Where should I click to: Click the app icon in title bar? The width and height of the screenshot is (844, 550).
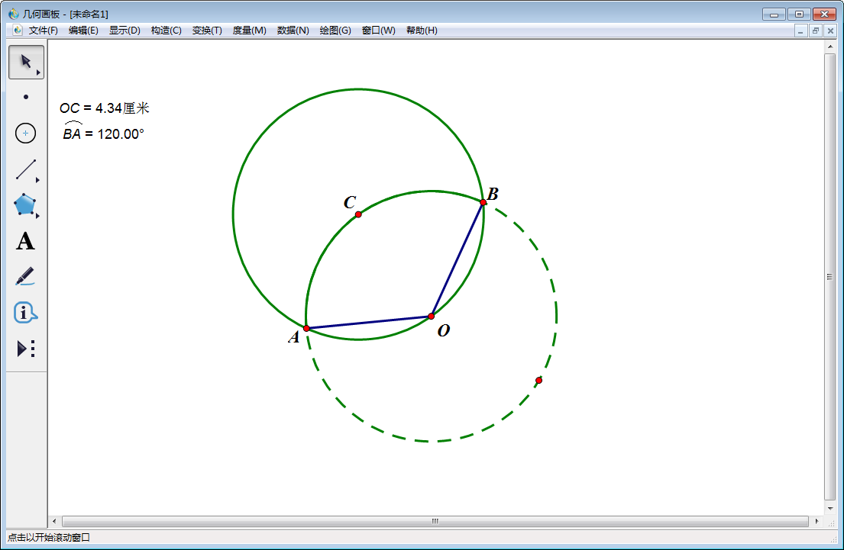point(14,14)
